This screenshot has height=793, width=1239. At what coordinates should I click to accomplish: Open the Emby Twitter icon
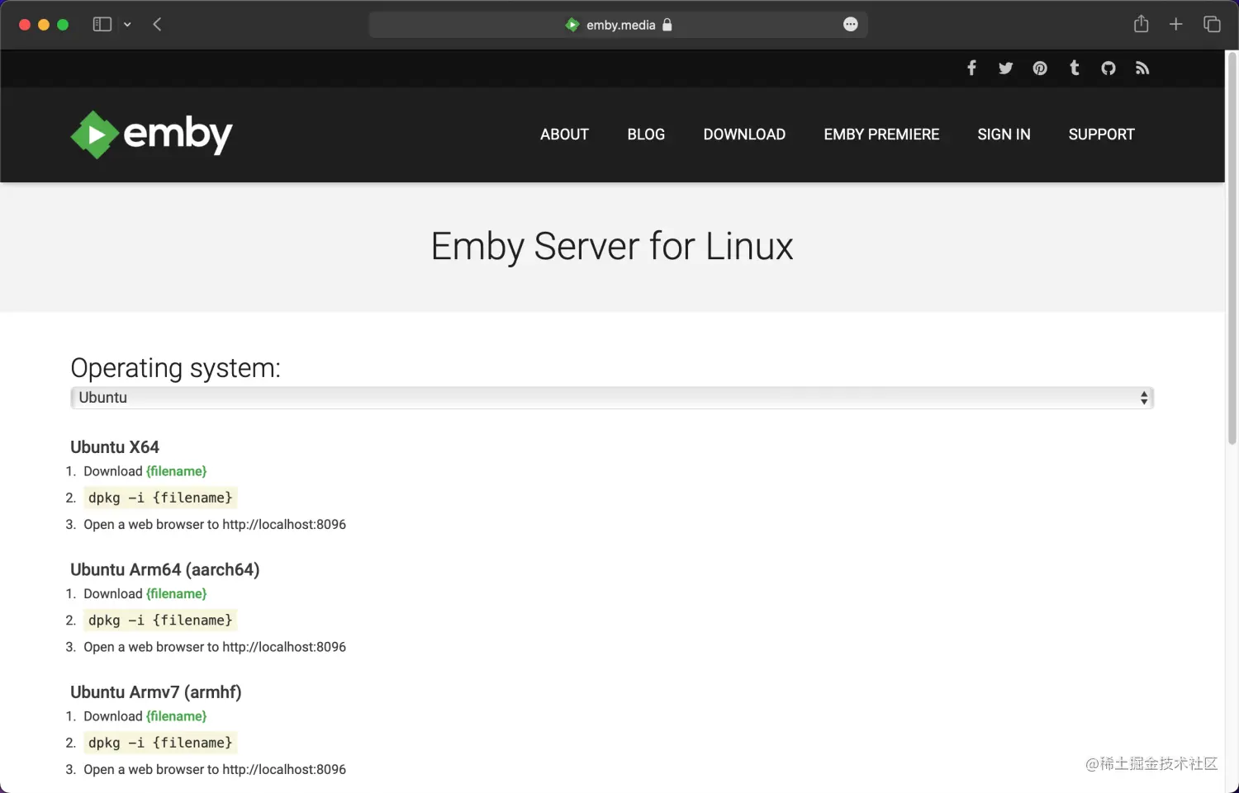[x=1005, y=68]
